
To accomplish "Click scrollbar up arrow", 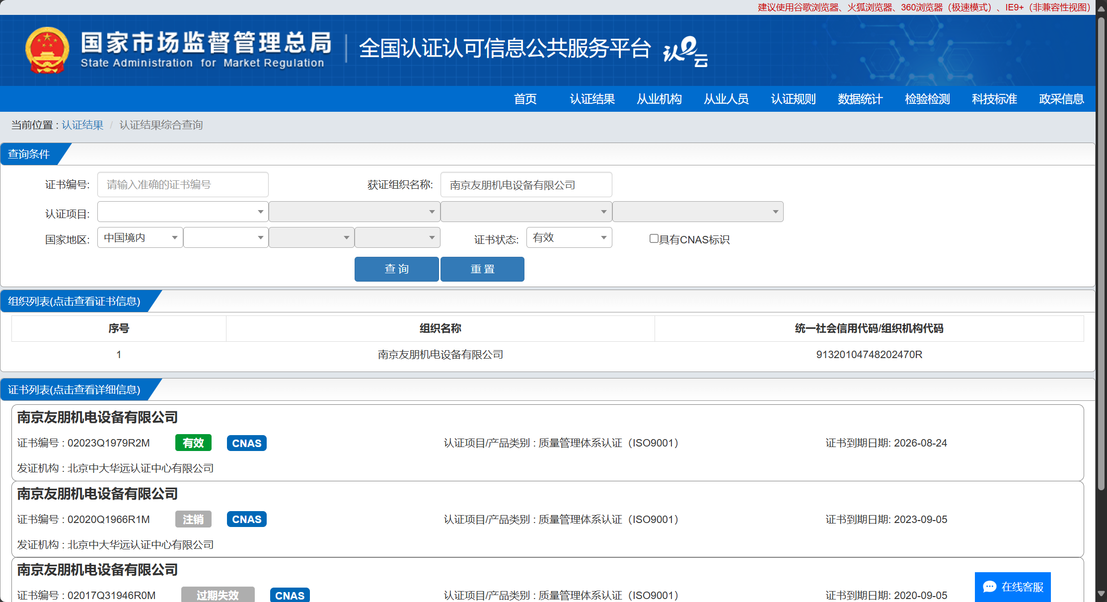I will coord(1101,8).
